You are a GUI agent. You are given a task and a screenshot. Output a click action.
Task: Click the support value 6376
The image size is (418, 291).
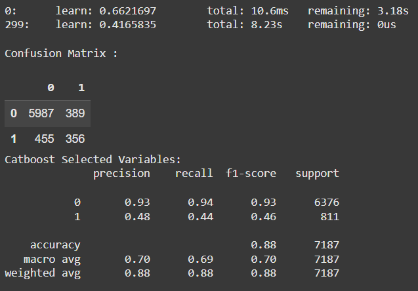325,203
